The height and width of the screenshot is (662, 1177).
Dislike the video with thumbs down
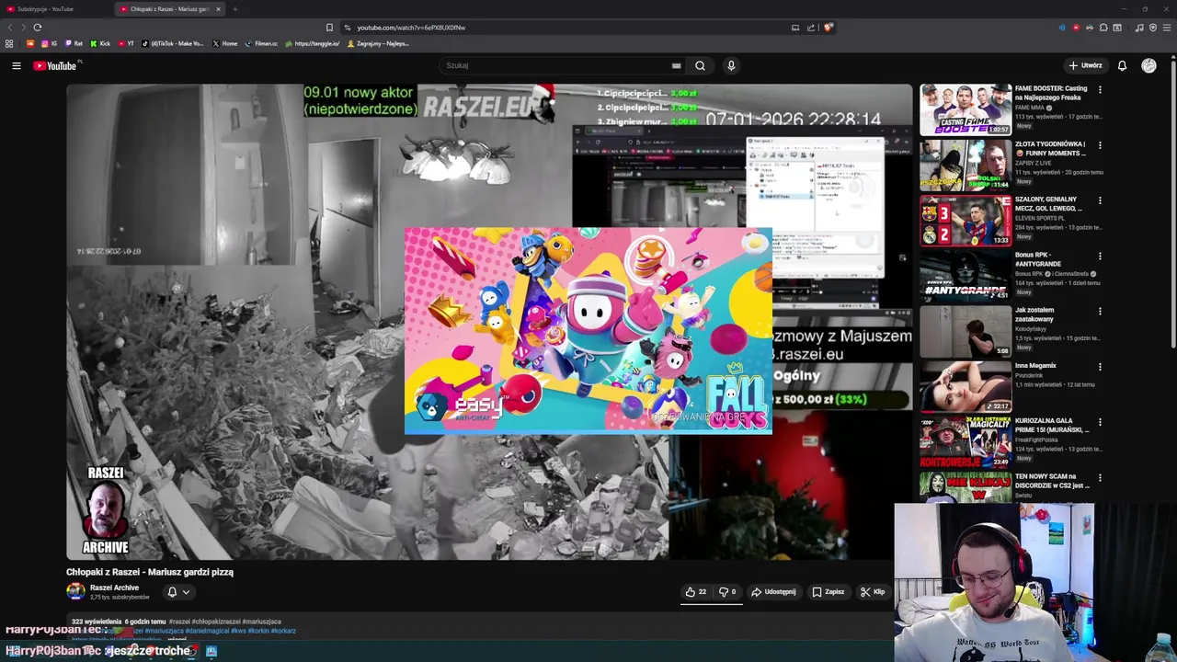[727, 592]
